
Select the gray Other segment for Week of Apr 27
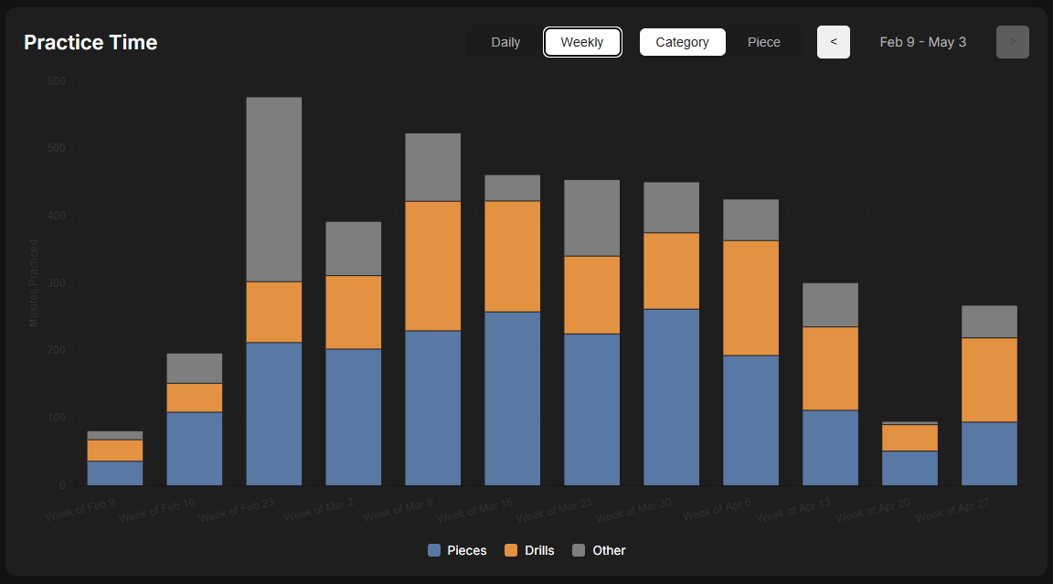[989, 322]
